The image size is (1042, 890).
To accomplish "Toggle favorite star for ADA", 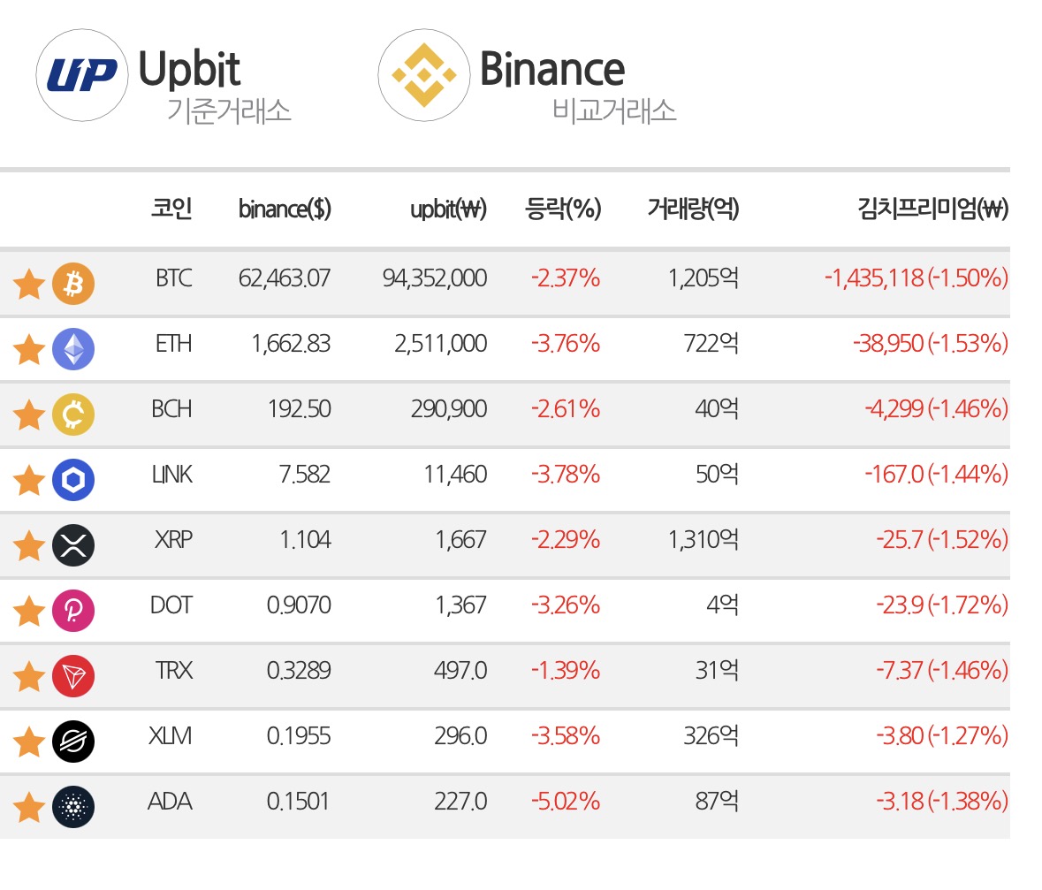I will (x=29, y=808).
